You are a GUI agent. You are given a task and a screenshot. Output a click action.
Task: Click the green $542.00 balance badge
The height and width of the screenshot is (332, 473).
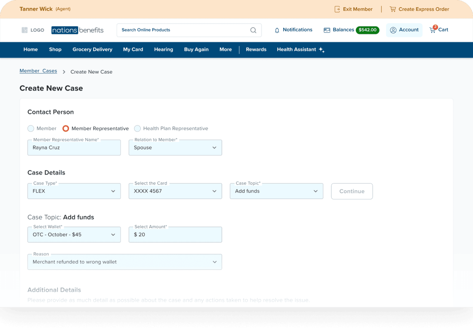point(367,30)
